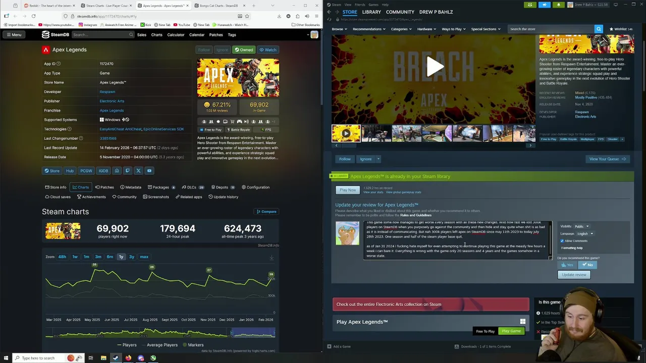Expand the Browse dropdown in Steam store

coord(339,29)
